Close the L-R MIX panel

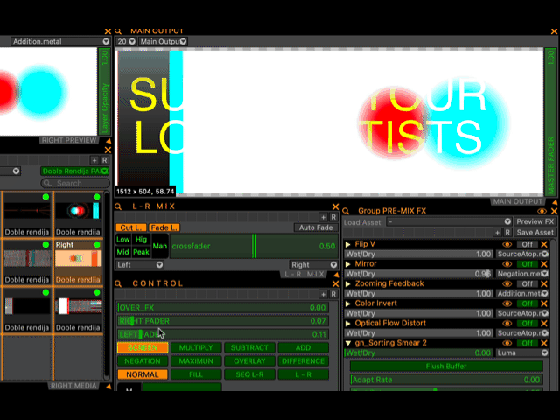point(335,206)
